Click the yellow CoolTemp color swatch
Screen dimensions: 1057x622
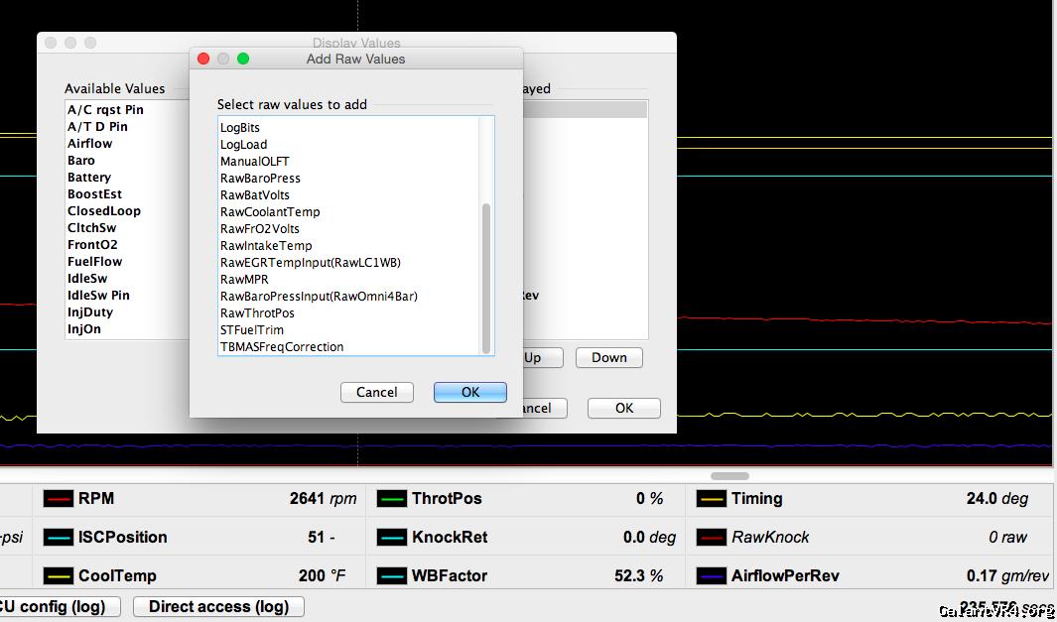tap(59, 576)
